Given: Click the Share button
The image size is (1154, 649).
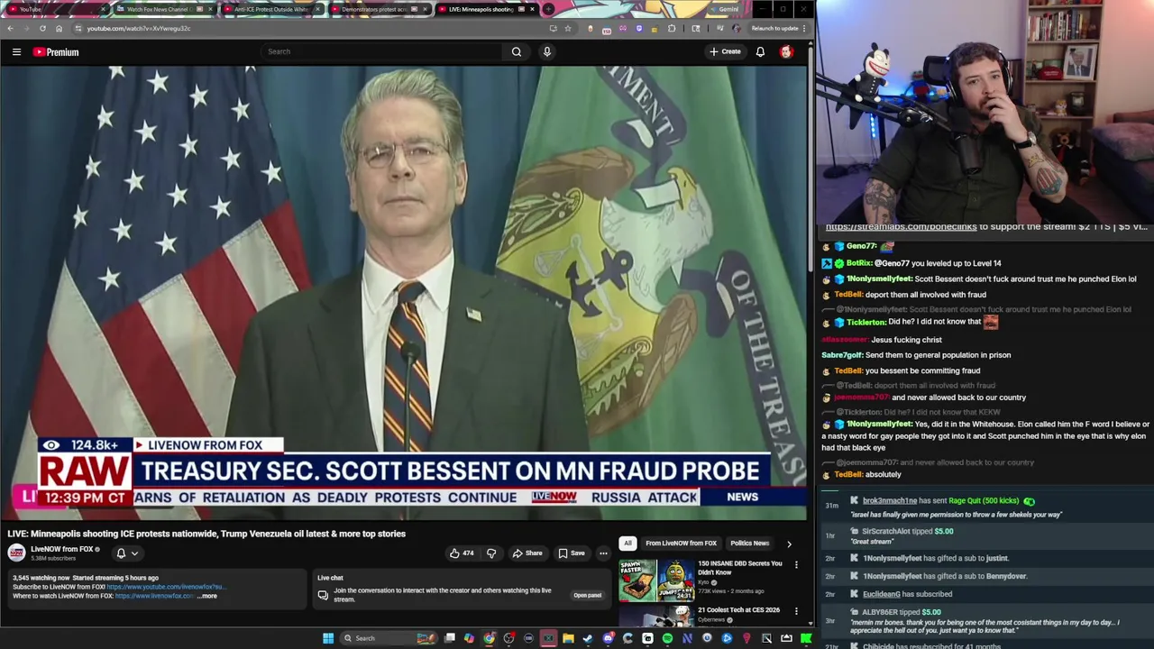Looking at the screenshot, I should 527,553.
